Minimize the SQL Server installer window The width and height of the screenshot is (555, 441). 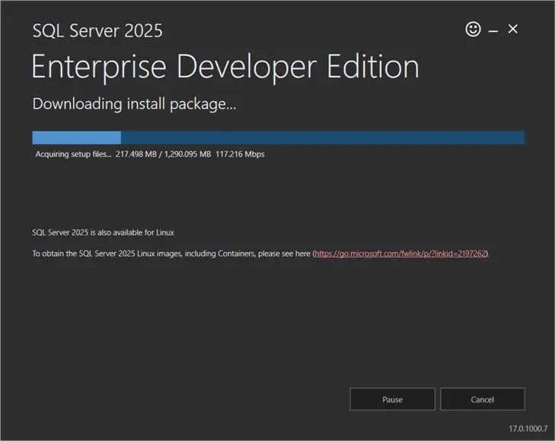(493, 31)
